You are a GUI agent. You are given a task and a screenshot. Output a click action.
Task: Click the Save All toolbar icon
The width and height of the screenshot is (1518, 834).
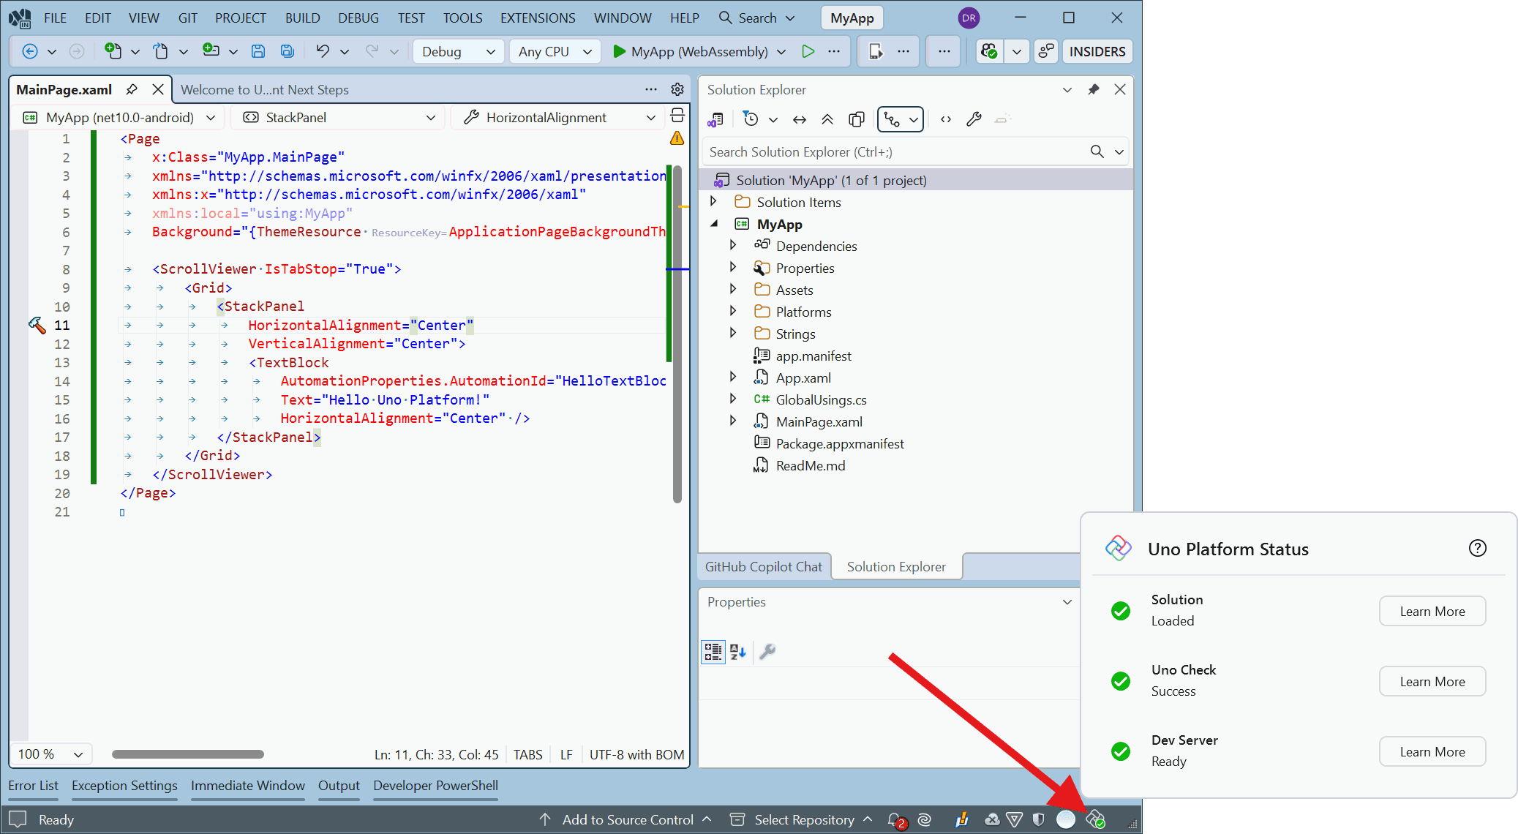tap(287, 51)
